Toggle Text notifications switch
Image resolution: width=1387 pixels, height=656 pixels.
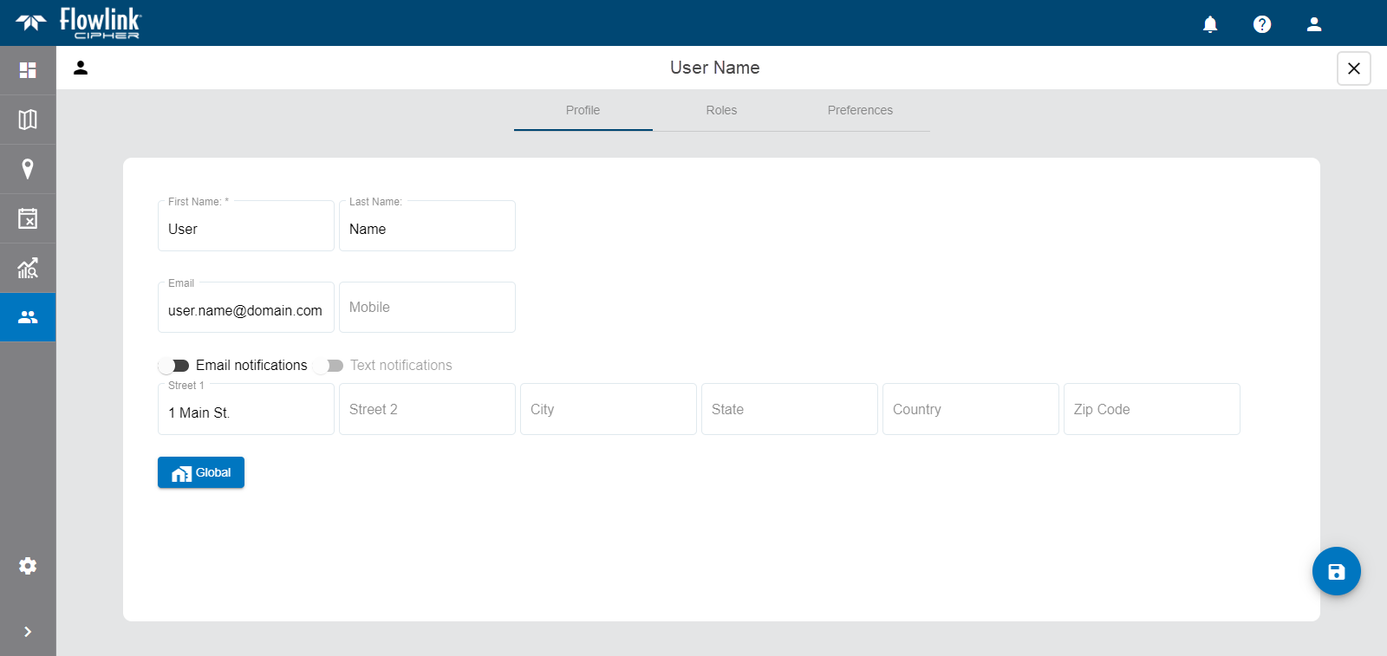coord(329,366)
